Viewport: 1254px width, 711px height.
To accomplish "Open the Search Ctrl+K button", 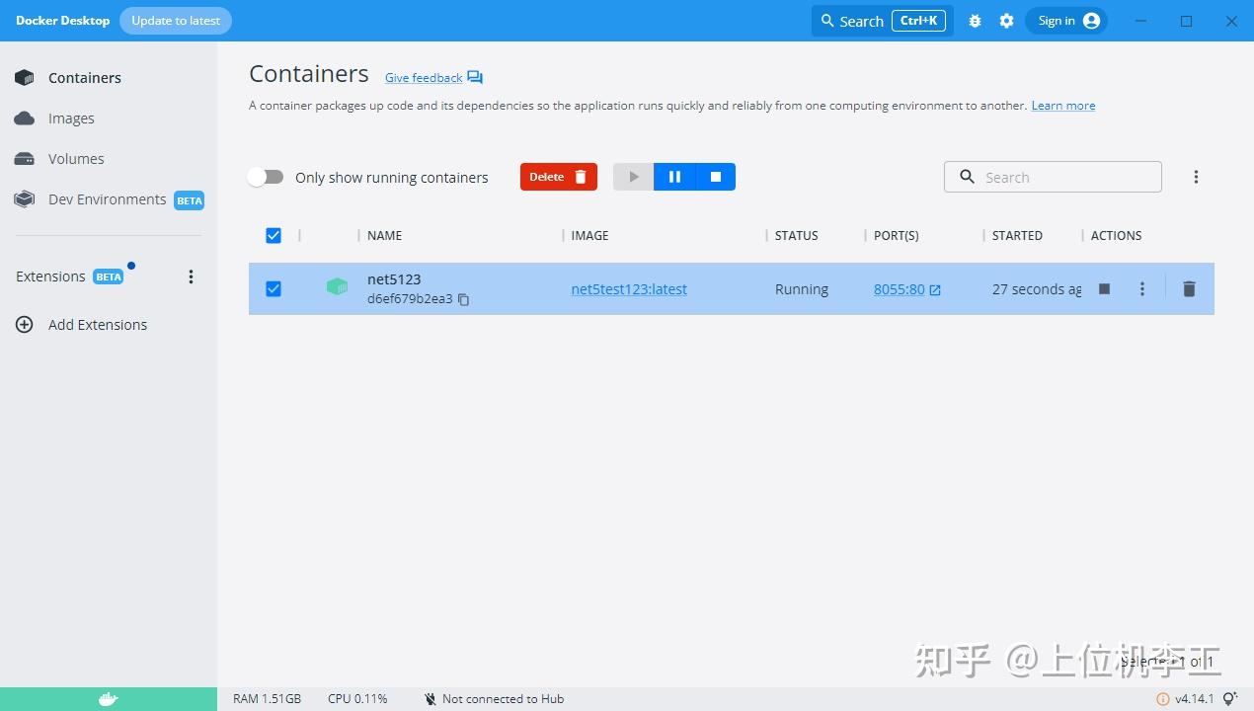I will point(882,21).
